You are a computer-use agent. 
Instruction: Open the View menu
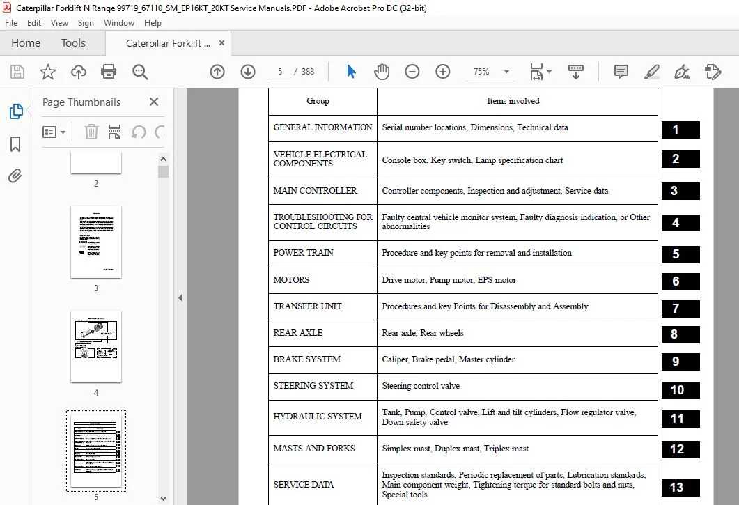point(59,22)
